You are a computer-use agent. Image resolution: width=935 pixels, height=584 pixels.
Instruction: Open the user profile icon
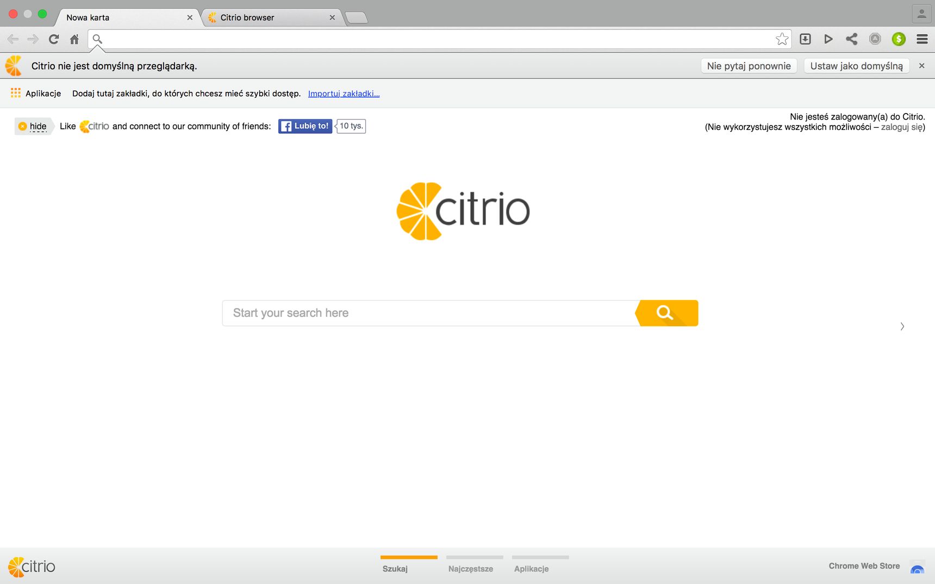click(921, 14)
